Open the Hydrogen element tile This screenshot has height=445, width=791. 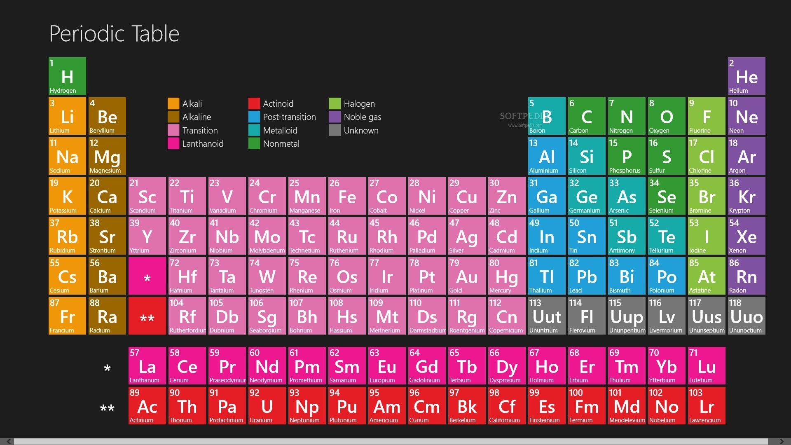point(67,76)
